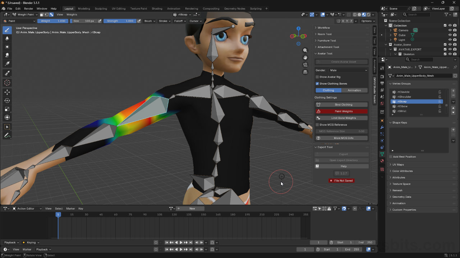
Task: Toggle lock on rtClavicle vertex group
Action: pos(440,92)
